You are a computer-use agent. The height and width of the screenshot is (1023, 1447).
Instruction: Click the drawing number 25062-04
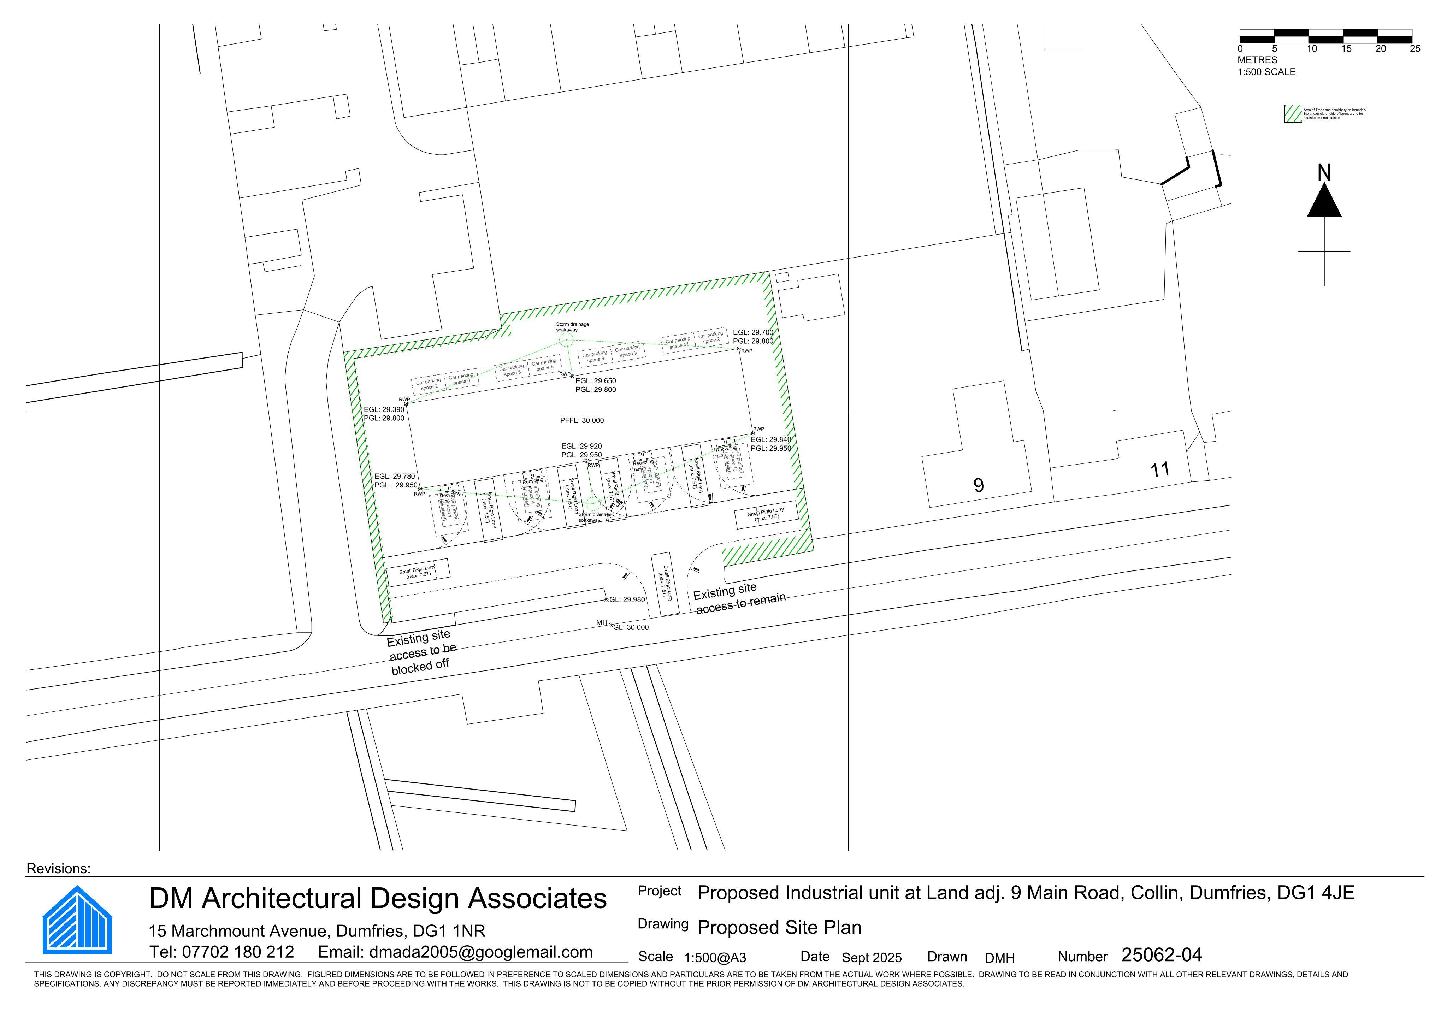[x=1162, y=955]
